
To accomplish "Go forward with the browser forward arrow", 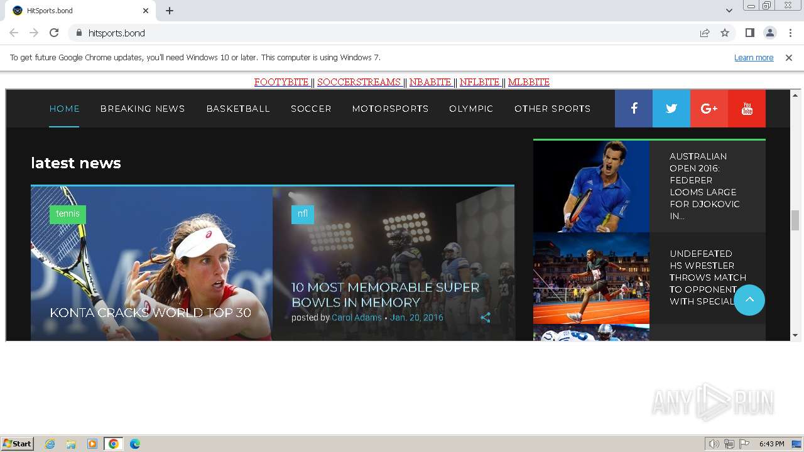I will point(34,33).
